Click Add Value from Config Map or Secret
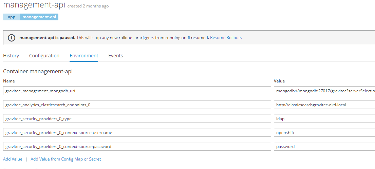The image size is (375, 169). [x=66, y=159]
